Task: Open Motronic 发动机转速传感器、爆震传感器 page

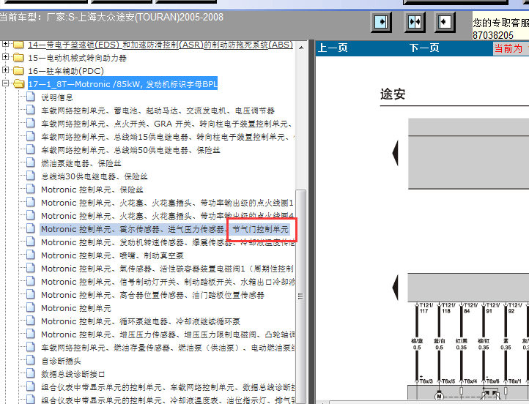Action: pos(167,242)
